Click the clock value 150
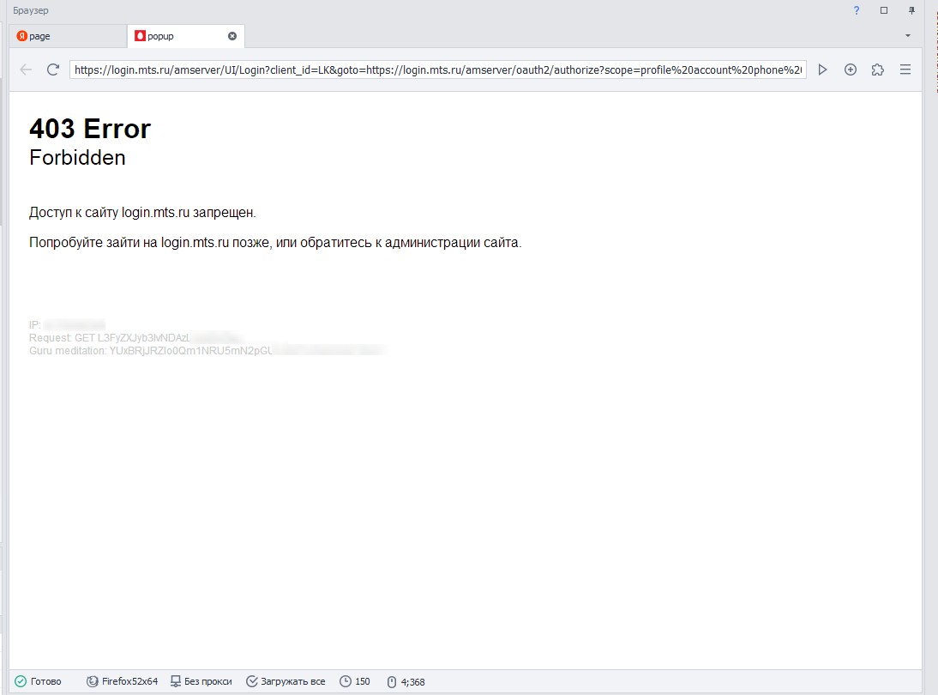 tap(355, 681)
